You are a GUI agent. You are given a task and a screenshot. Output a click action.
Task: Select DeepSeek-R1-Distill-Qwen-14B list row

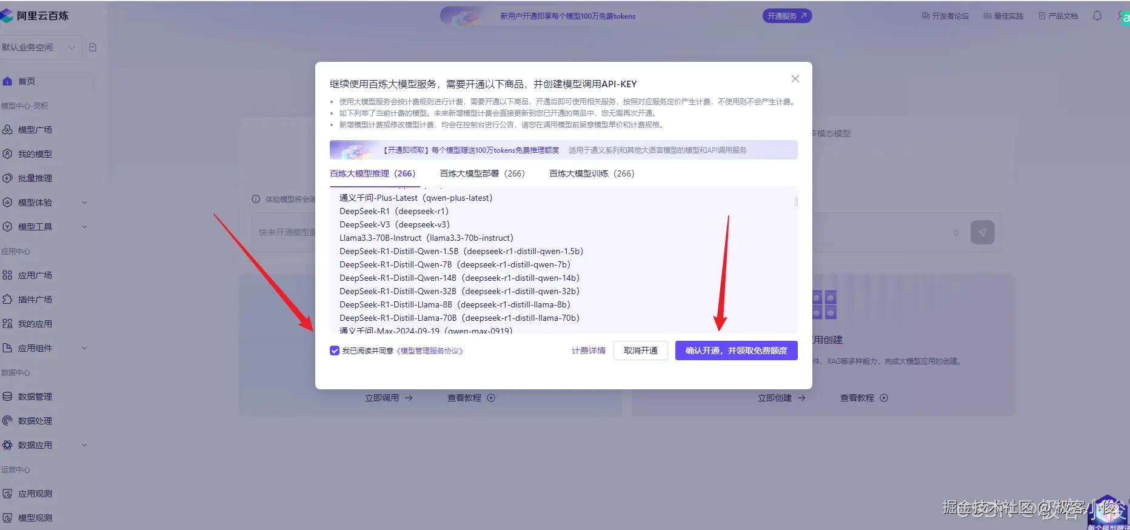[460, 278]
